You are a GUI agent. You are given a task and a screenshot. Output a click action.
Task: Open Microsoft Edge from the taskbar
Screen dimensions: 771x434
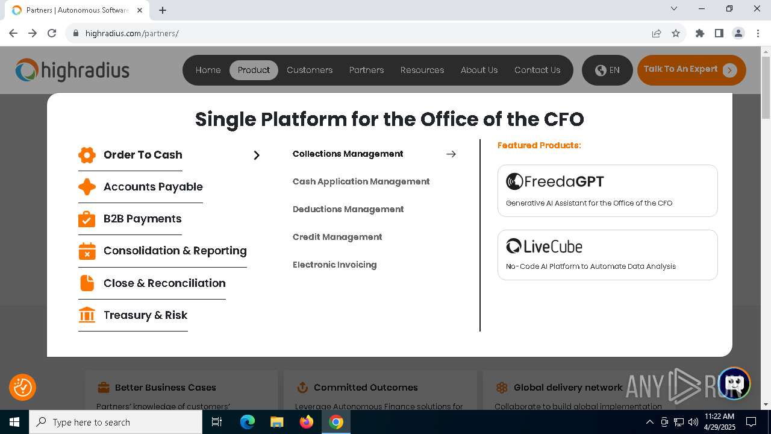pos(248,422)
